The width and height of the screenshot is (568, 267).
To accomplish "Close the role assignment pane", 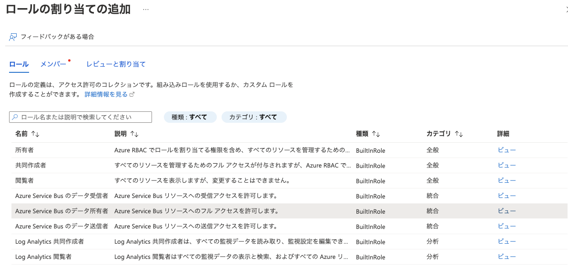I will [x=566, y=10].
